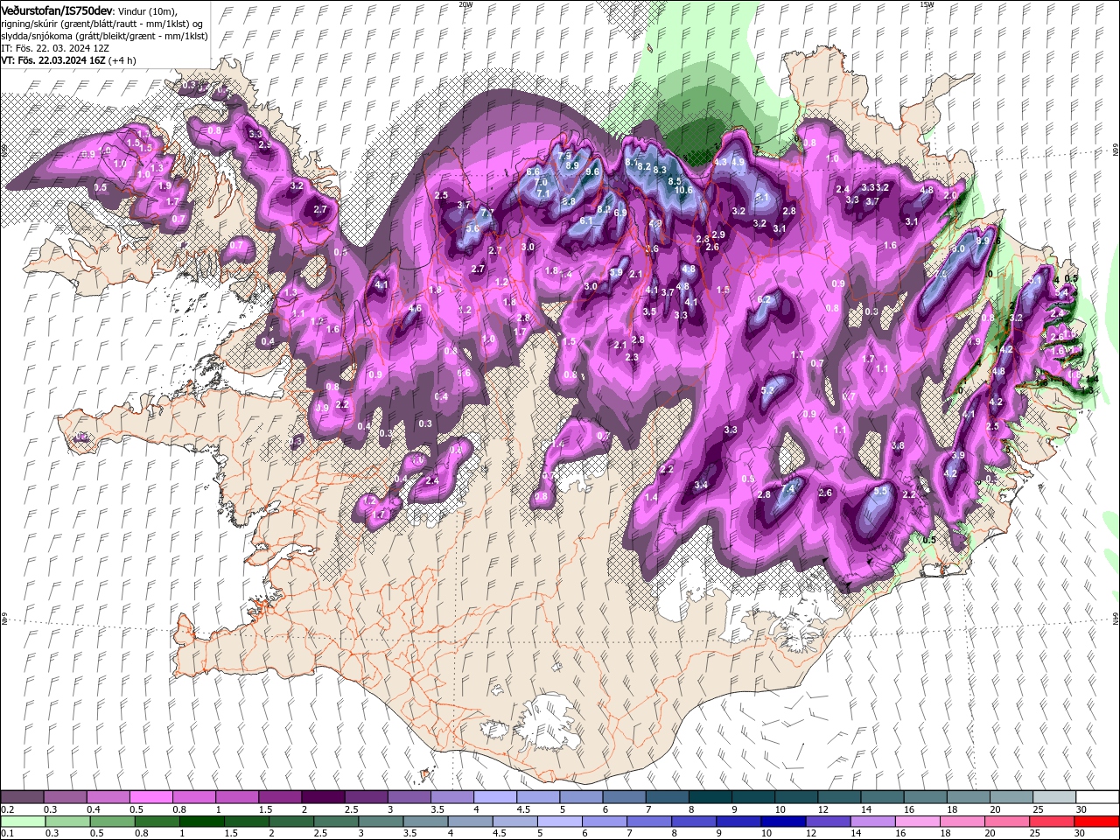Pick lower-row pale green swatch after 0.1
The height and width of the screenshot is (840, 1120).
[23, 822]
